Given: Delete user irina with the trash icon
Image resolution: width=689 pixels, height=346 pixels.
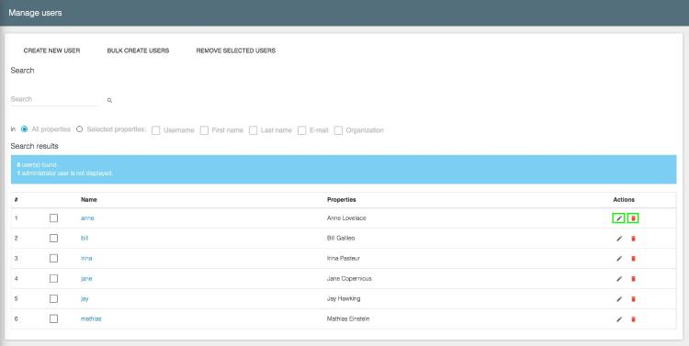Looking at the screenshot, I should click(633, 259).
